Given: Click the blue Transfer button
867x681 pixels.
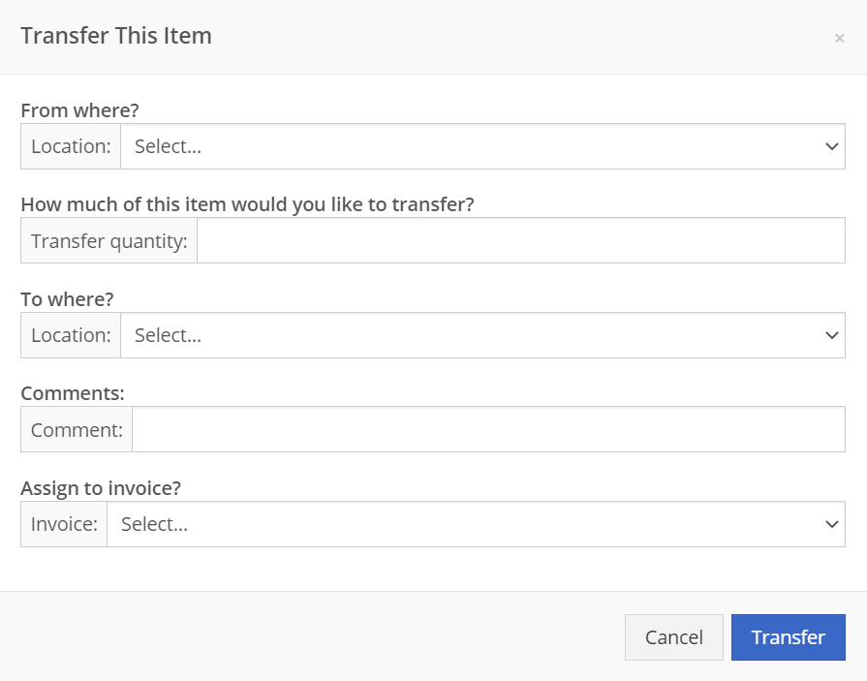Looking at the screenshot, I should pyautogui.click(x=789, y=637).
